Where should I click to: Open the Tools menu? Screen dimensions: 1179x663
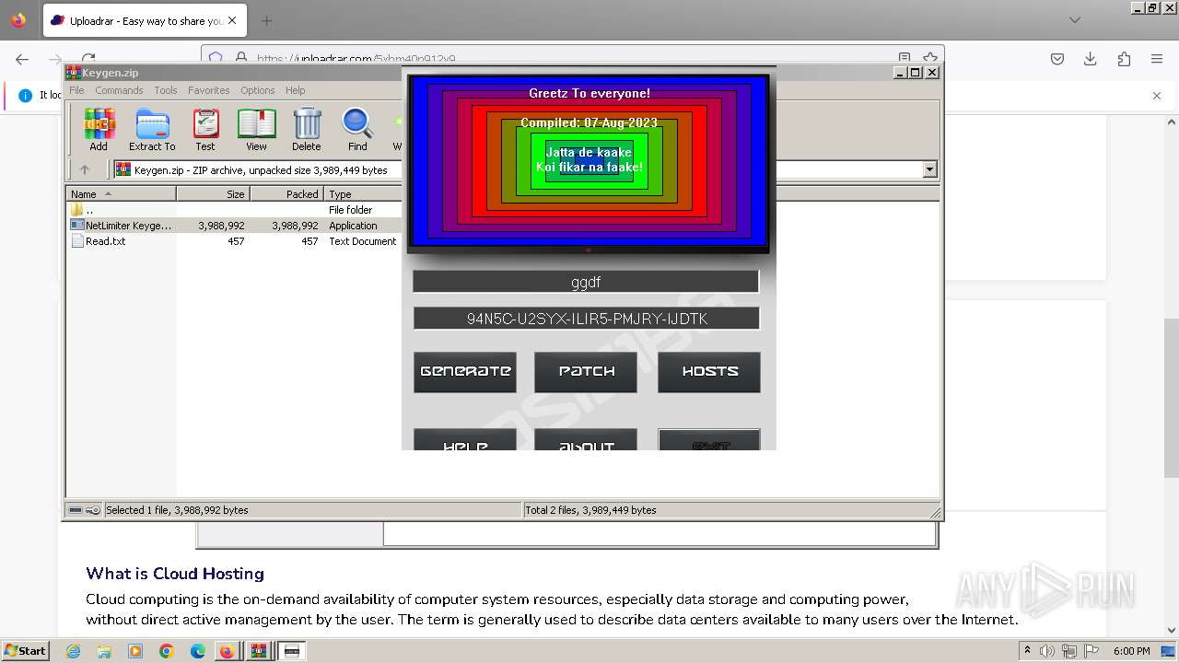(x=166, y=90)
